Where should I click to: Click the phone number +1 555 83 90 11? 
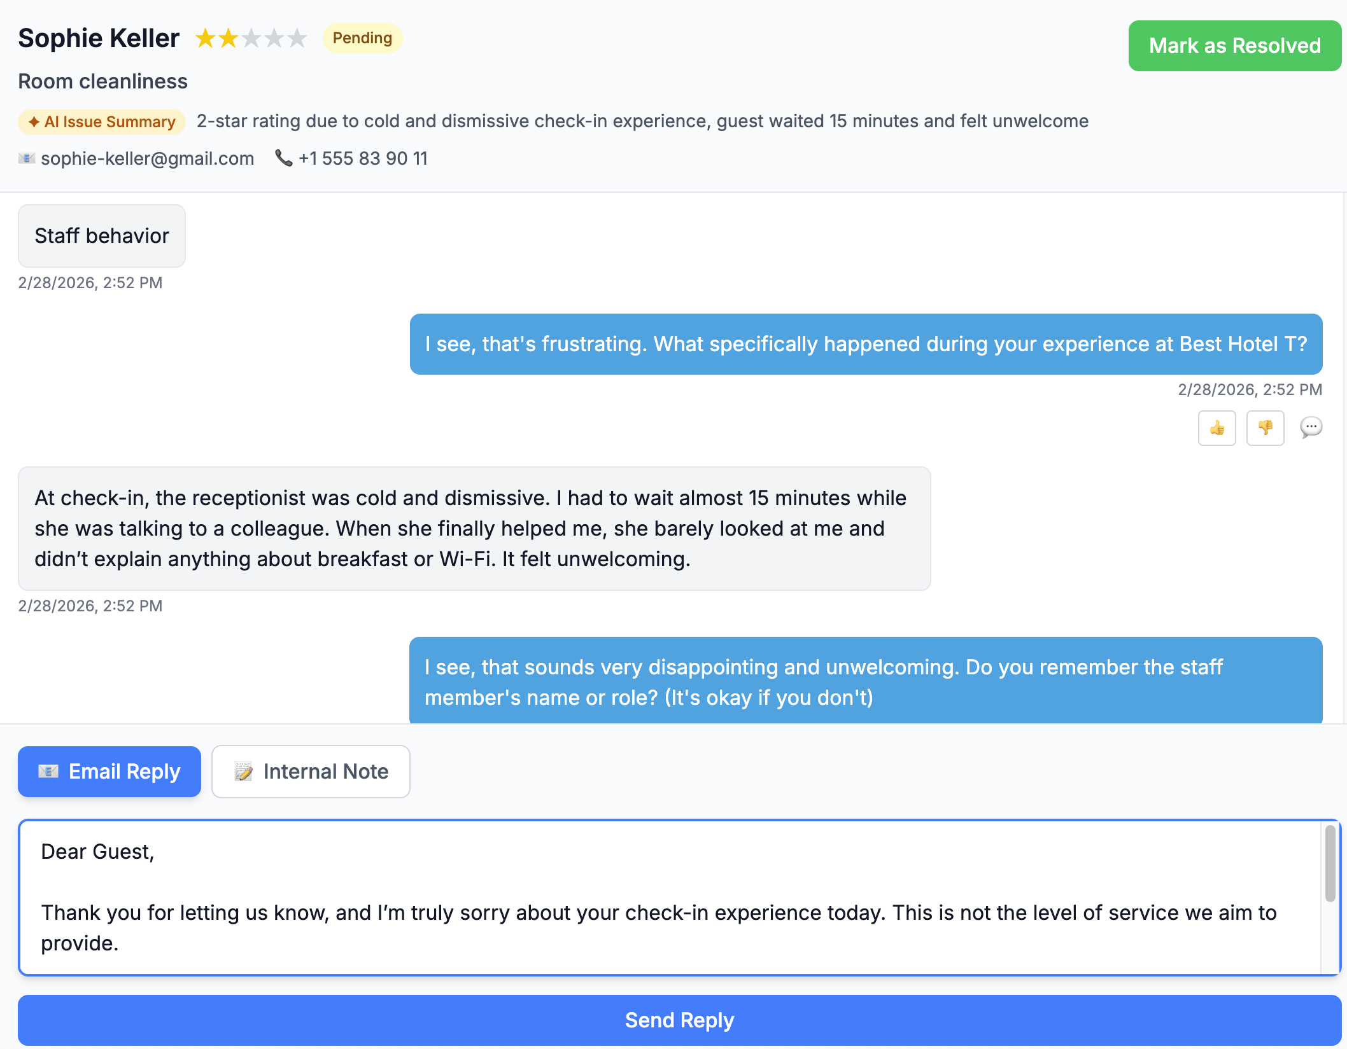click(x=363, y=158)
